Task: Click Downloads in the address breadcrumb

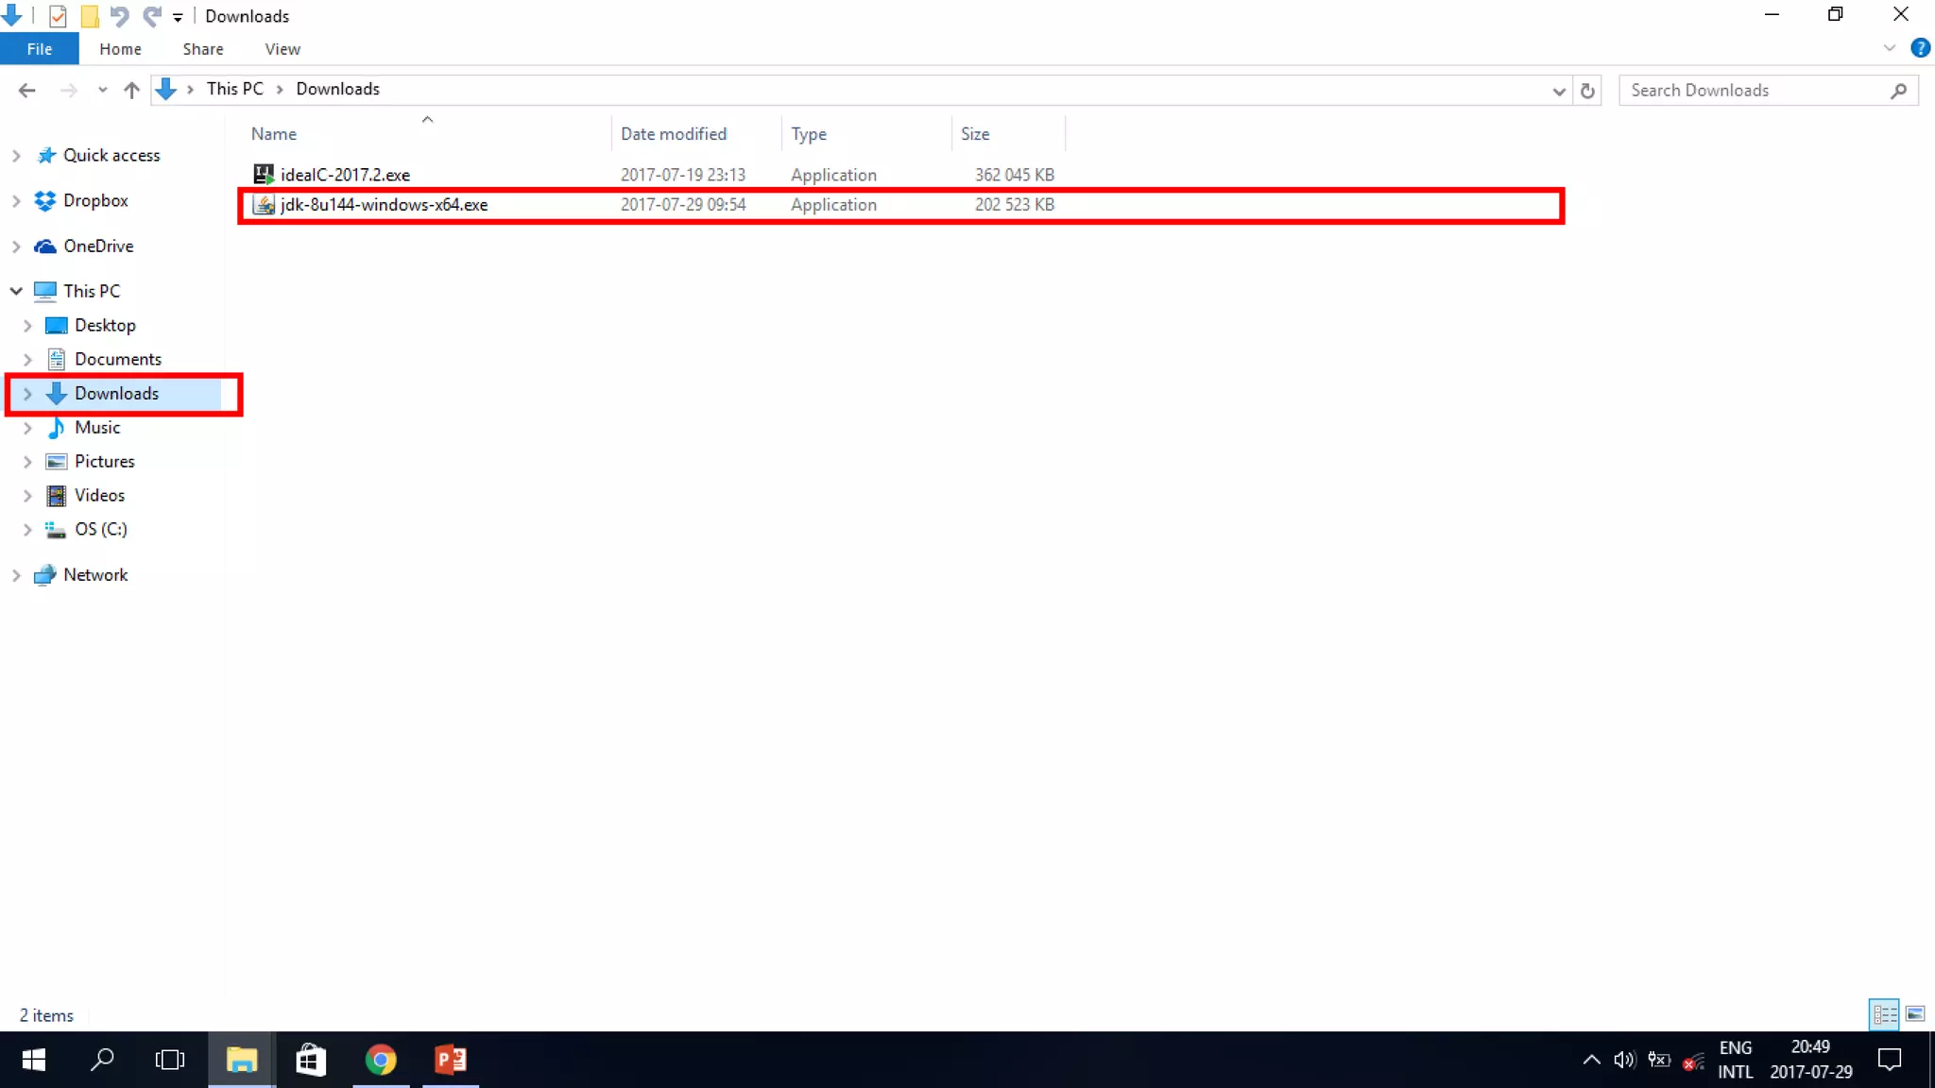Action: (x=337, y=89)
